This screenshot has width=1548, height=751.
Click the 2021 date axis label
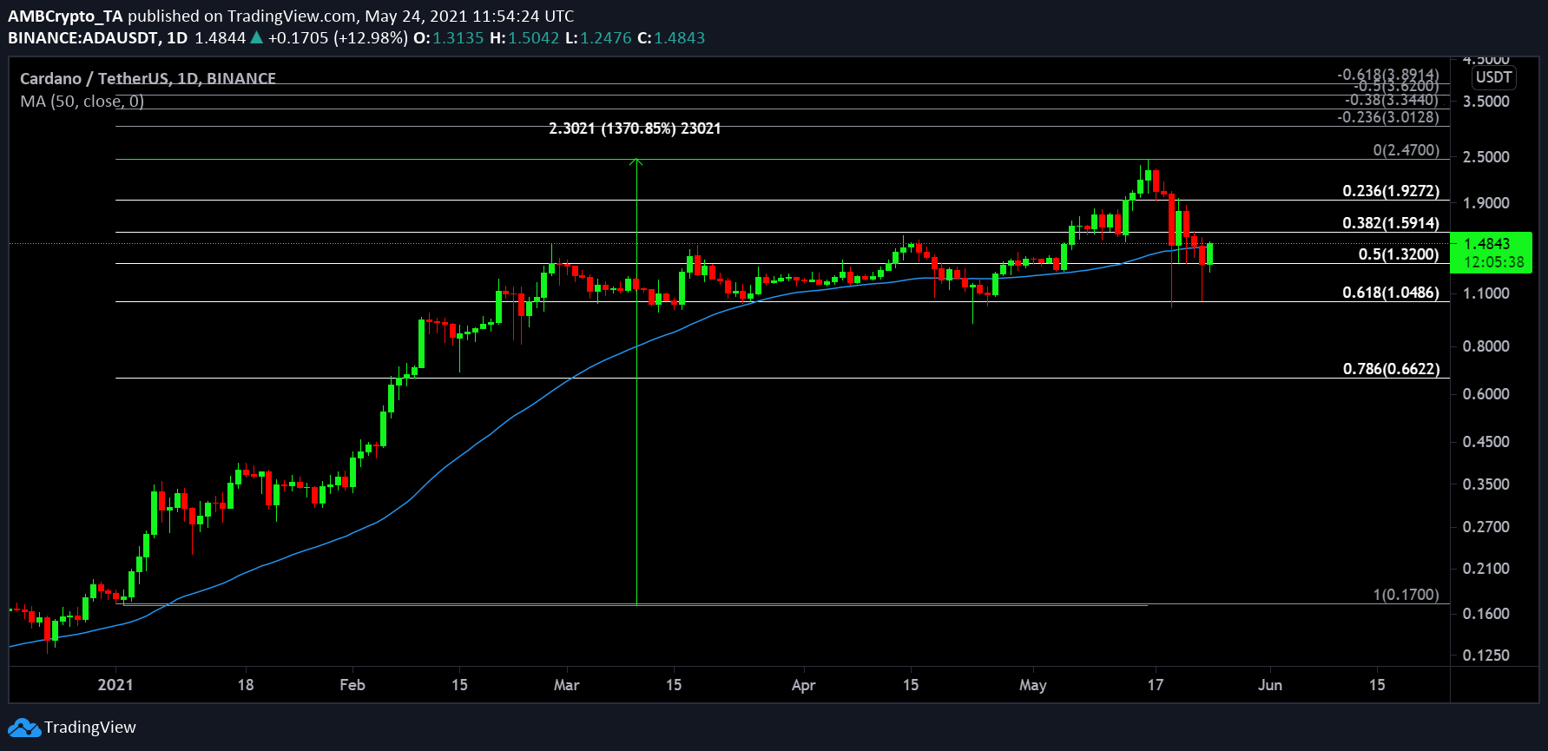pos(115,685)
